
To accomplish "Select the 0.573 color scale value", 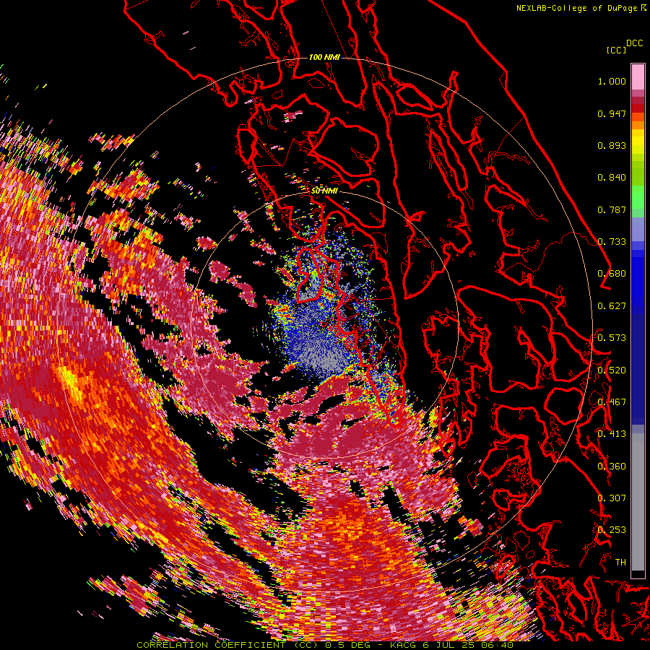I will (x=612, y=338).
